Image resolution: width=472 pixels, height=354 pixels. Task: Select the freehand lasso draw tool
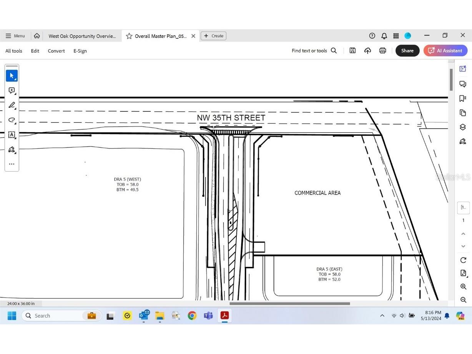coord(12,120)
